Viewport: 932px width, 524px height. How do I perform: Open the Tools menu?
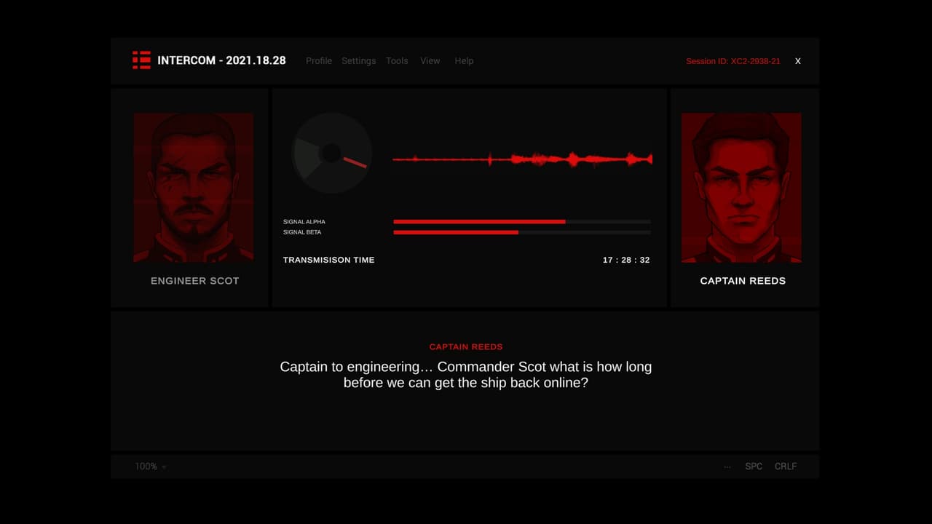coord(397,61)
